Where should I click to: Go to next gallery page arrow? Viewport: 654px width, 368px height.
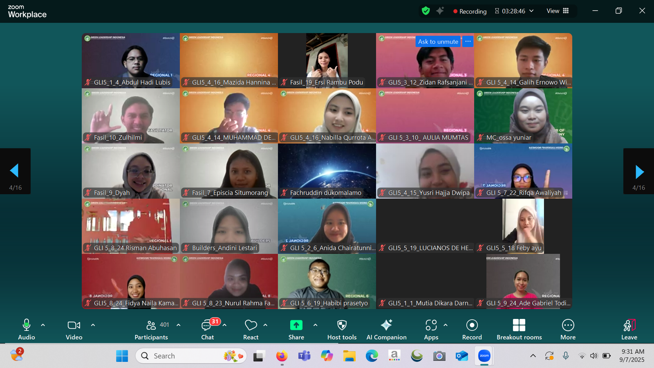(639, 172)
